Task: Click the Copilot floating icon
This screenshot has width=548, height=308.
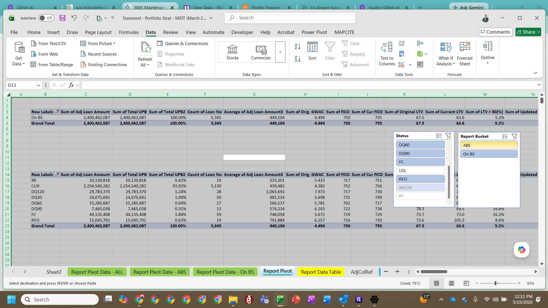Action: click(521, 250)
